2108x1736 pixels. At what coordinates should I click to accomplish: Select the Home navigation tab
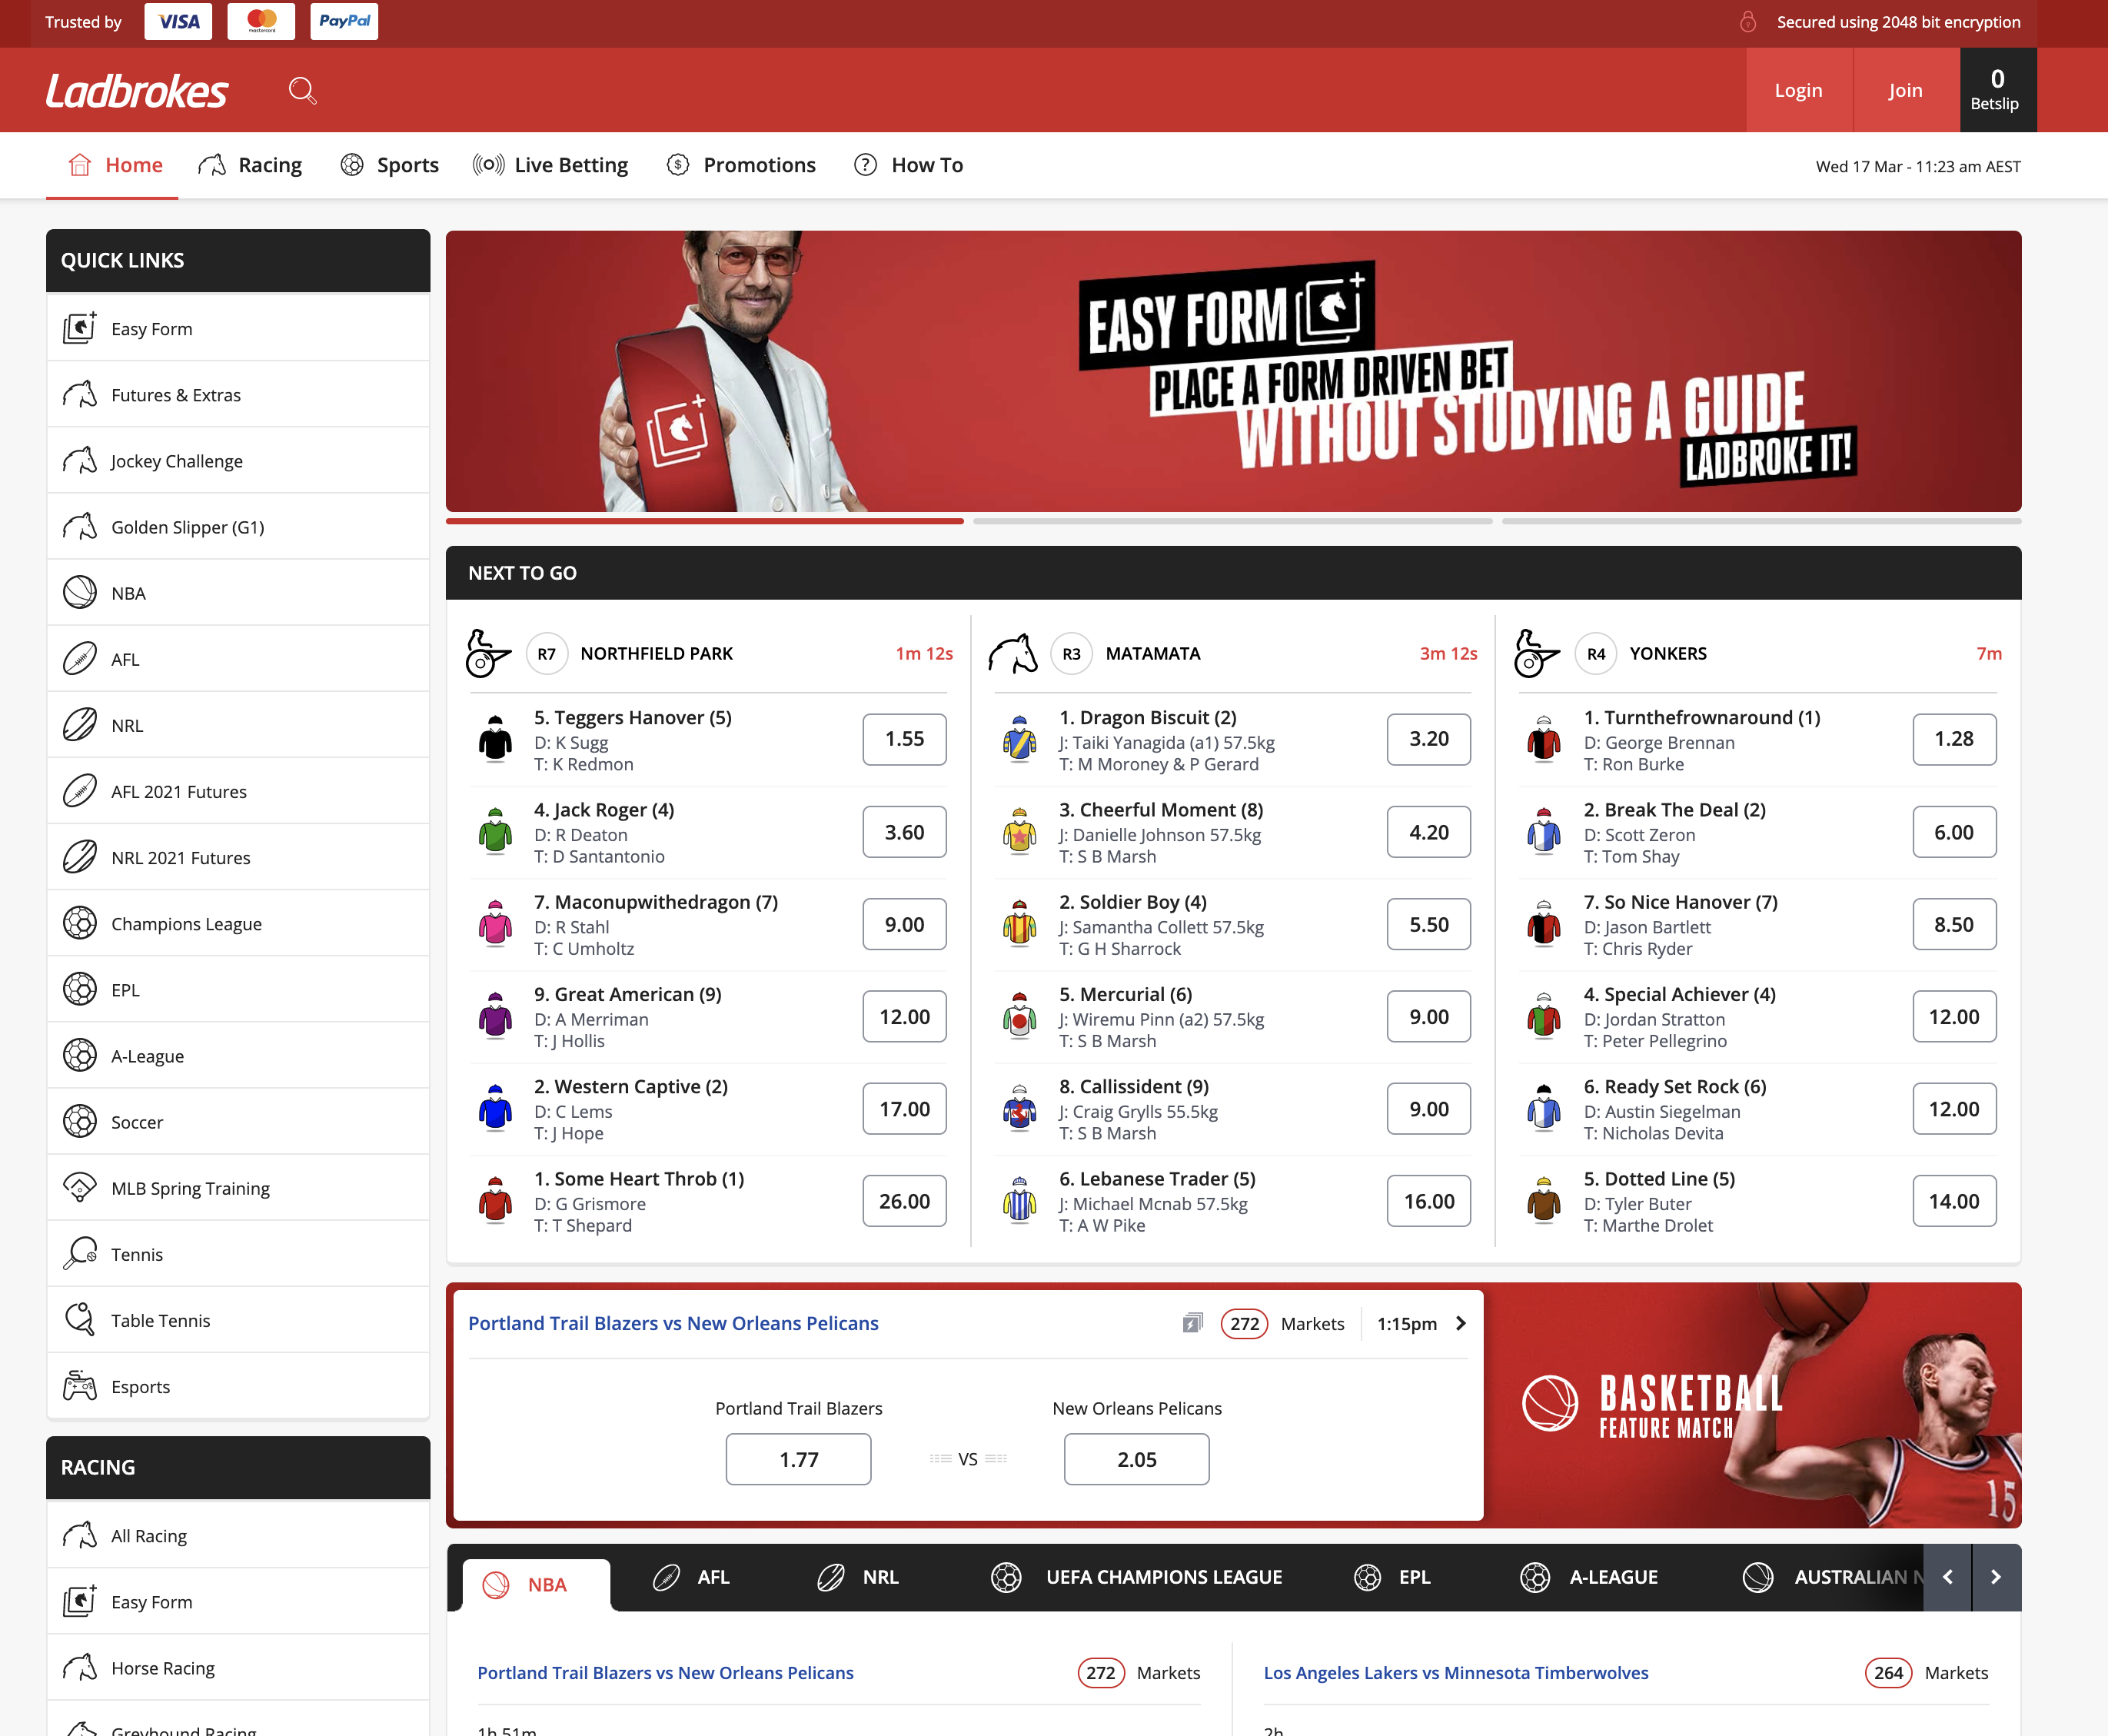tap(114, 165)
